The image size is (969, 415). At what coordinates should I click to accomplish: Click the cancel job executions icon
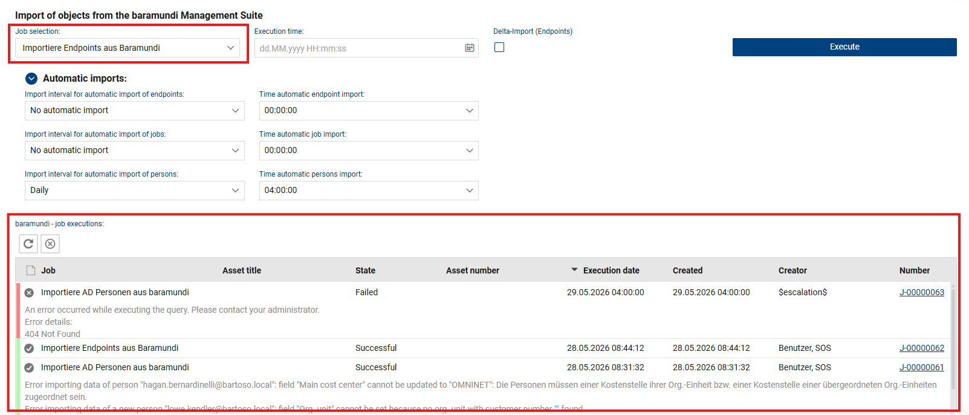[50, 244]
